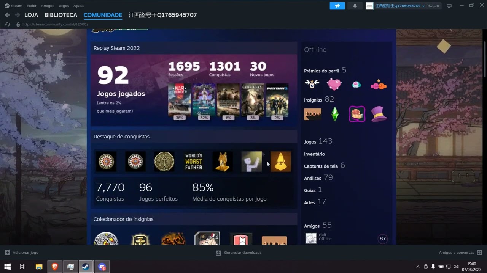Open the purple-framed cake badge
Screen dimensions: 487x273
coord(357,114)
